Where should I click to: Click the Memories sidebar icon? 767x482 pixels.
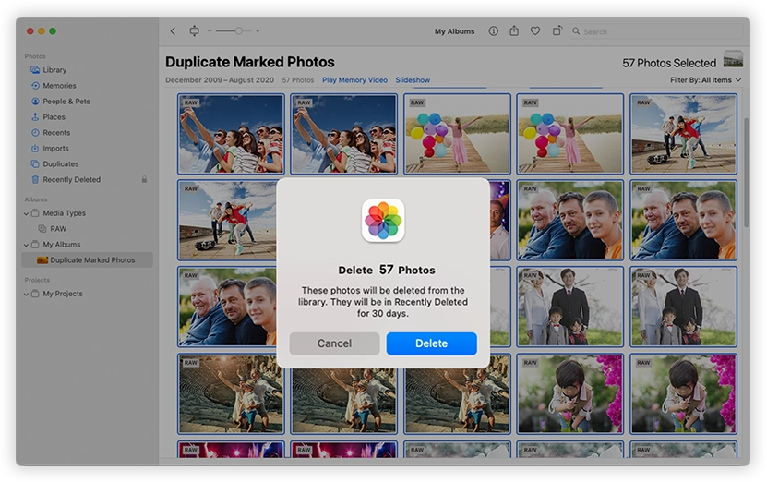35,86
